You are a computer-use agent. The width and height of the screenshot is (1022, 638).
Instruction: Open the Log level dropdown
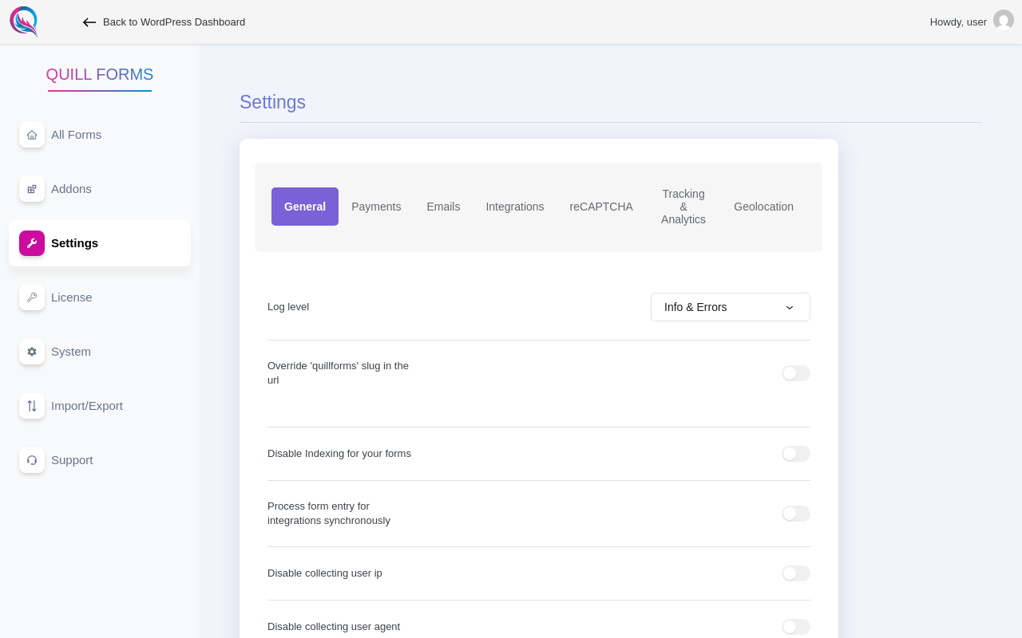[x=730, y=307]
